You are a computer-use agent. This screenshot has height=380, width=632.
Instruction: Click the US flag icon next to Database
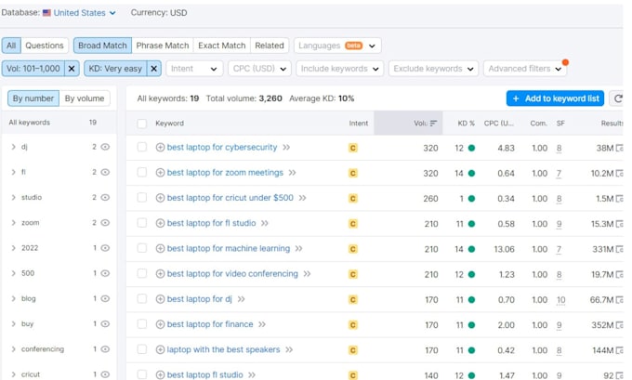(x=46, y=13)
